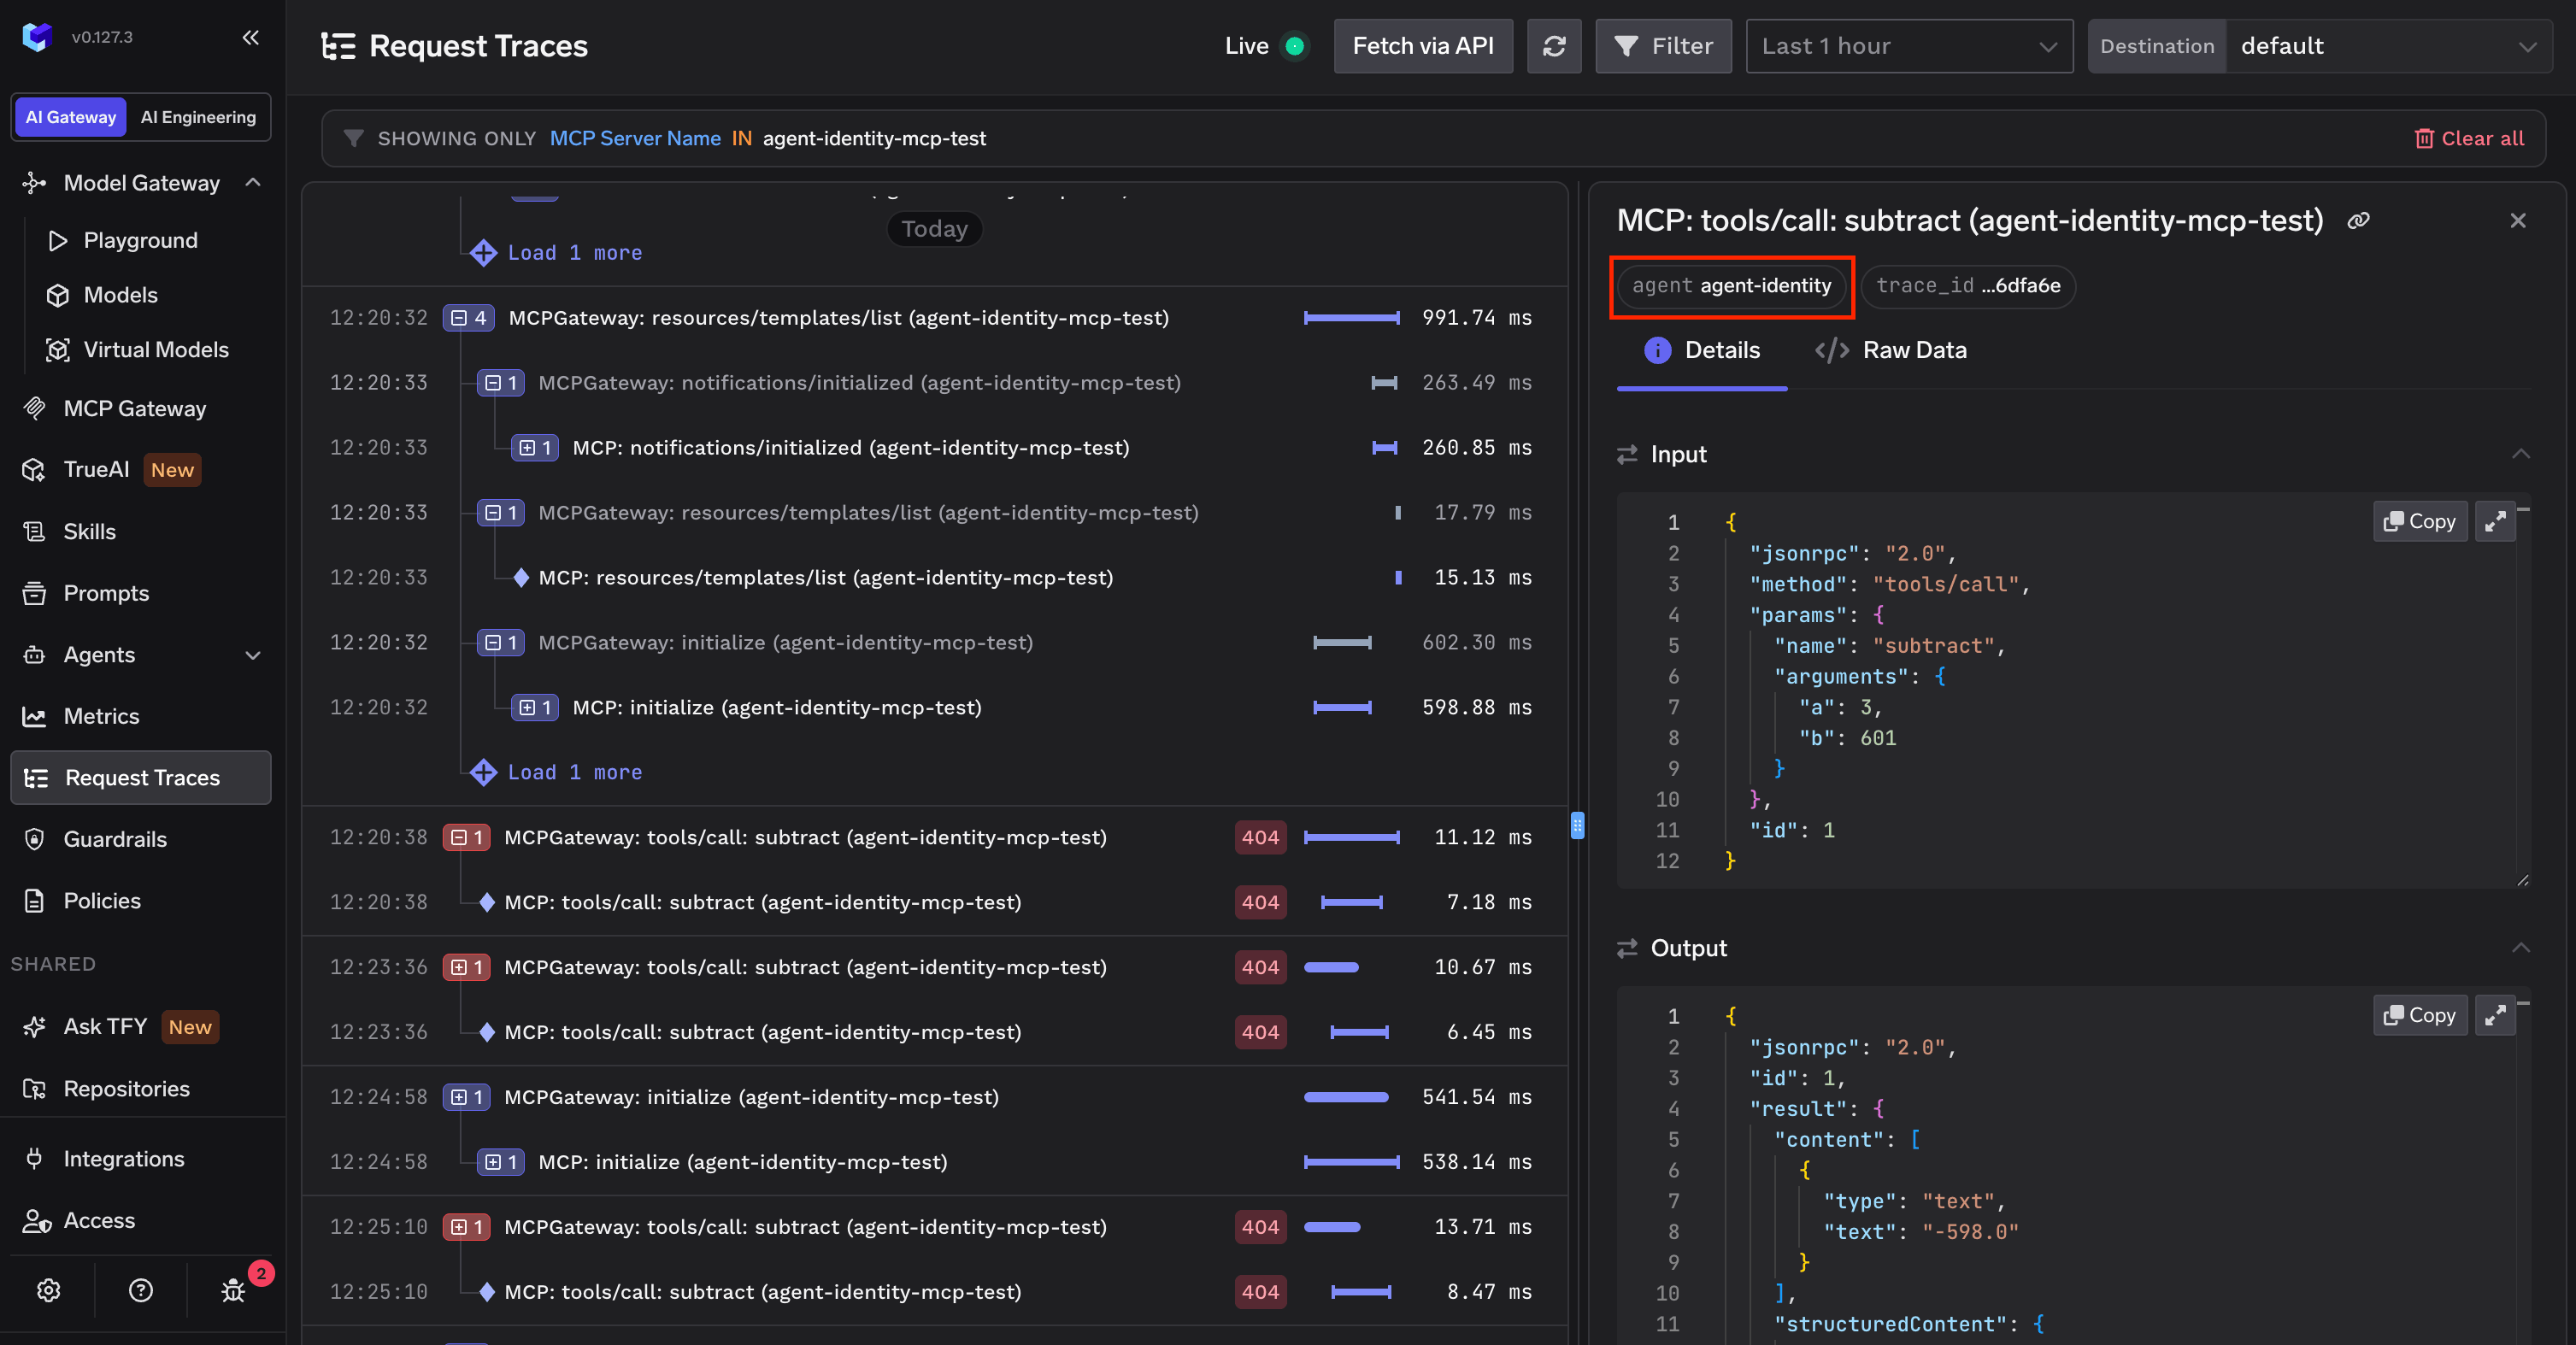Screen dimensions: 2576x1345
Task: Select the 12:23:36 MCP tools/call subtract row
Action: 934,1032
